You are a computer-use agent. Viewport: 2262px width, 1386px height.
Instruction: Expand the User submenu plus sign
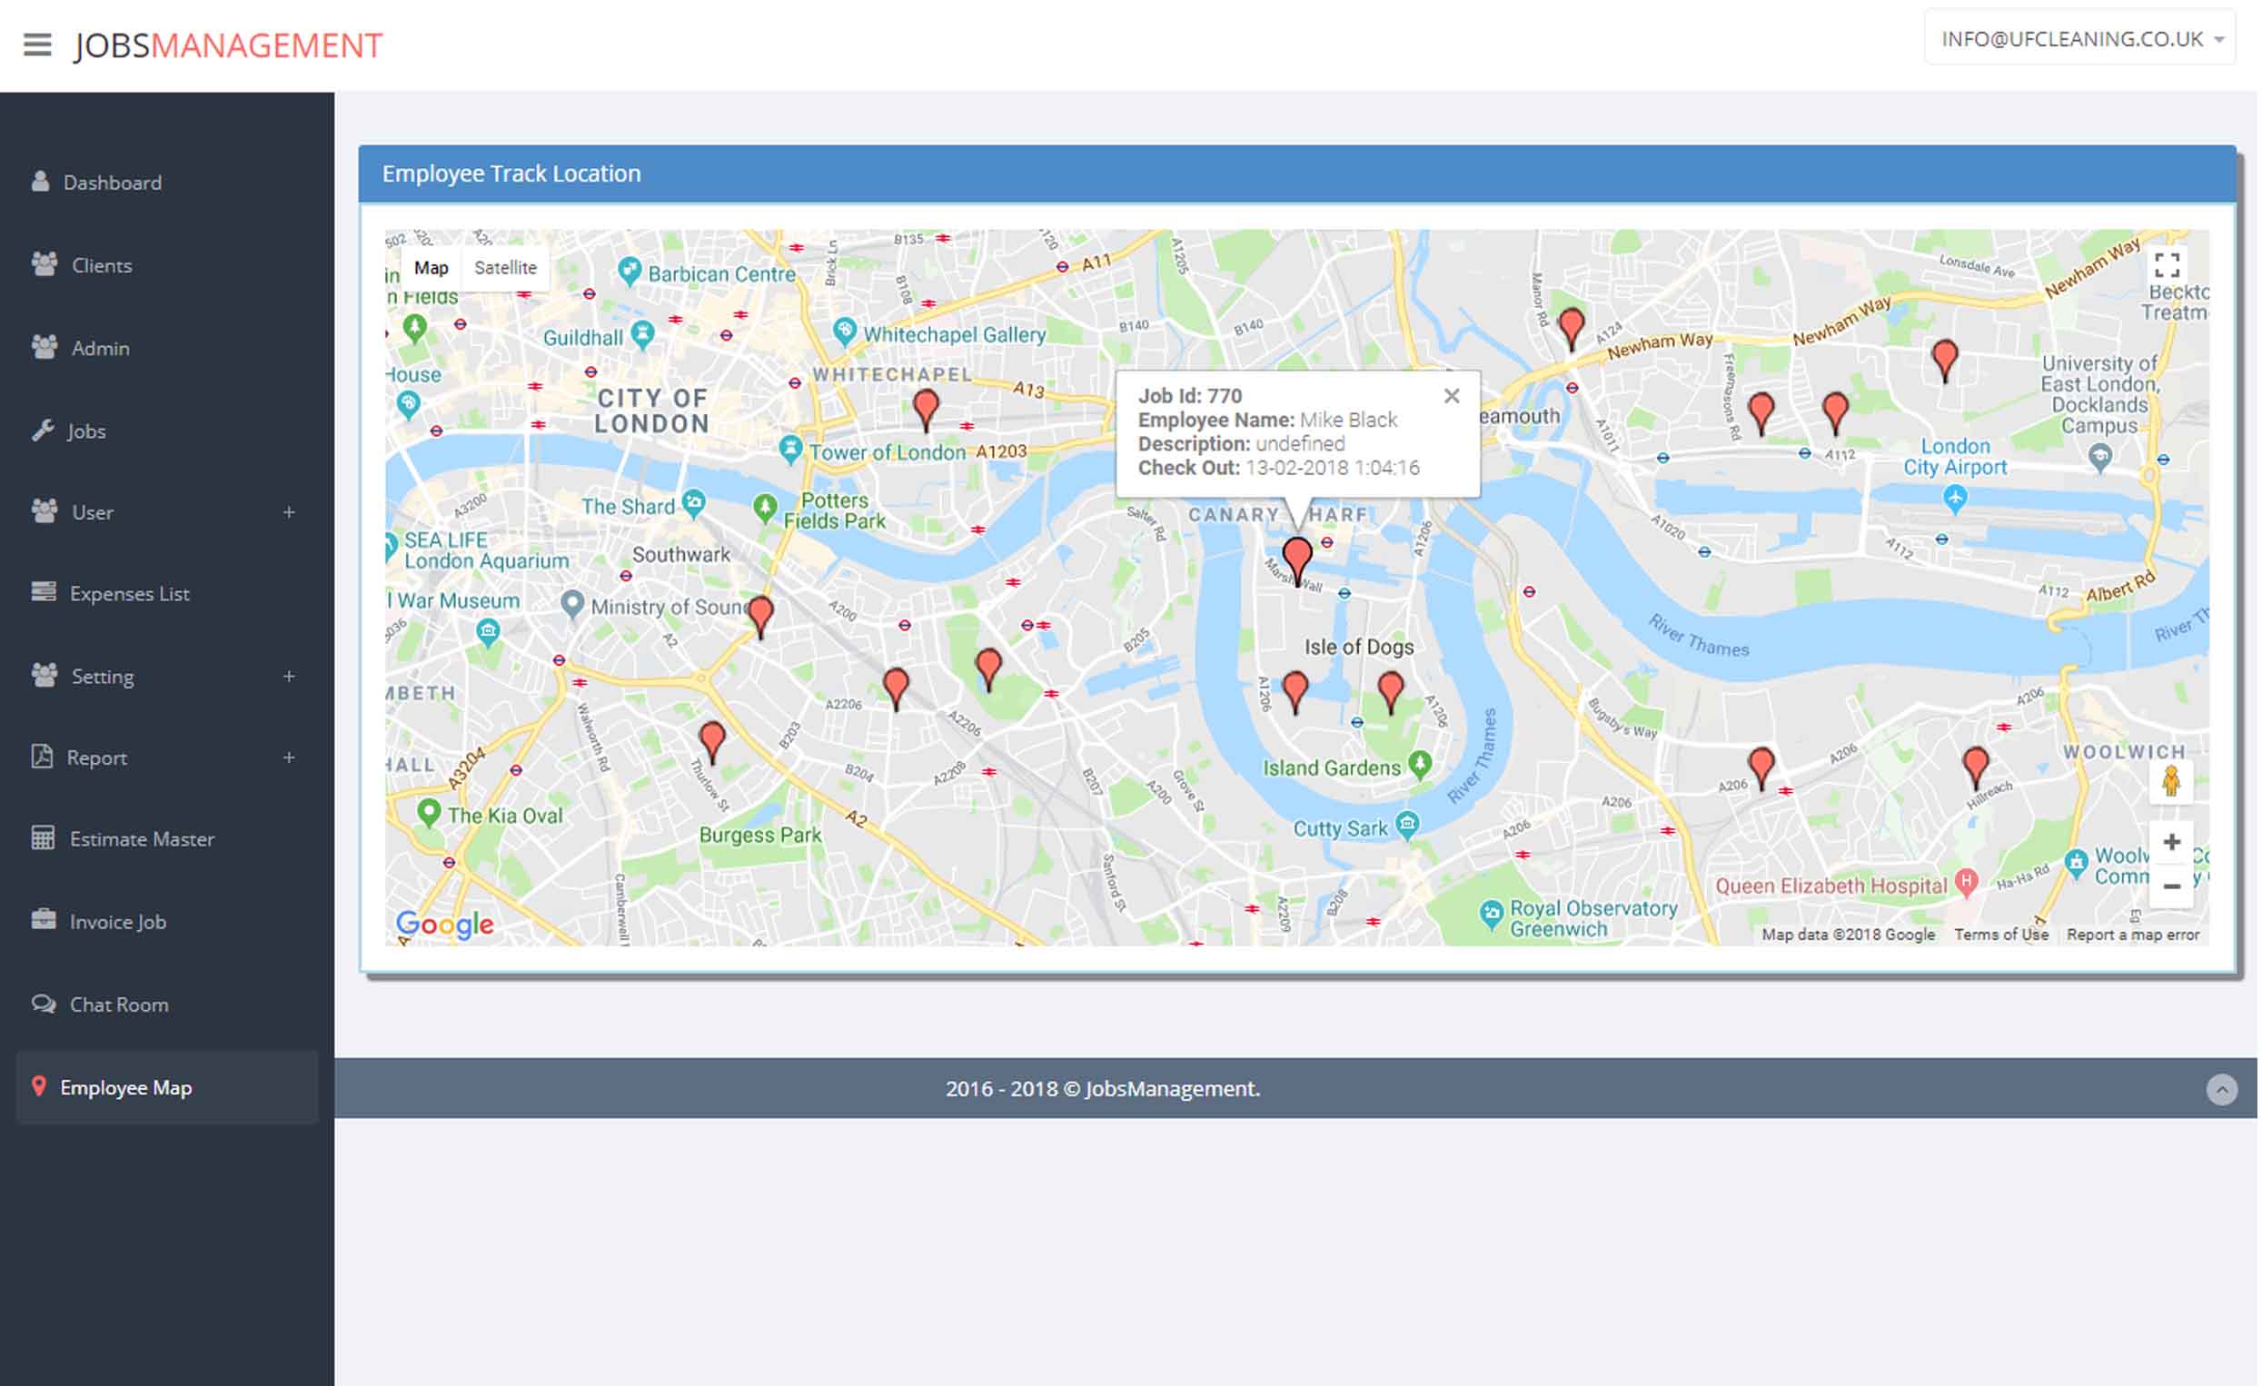[x=289, y=513]
